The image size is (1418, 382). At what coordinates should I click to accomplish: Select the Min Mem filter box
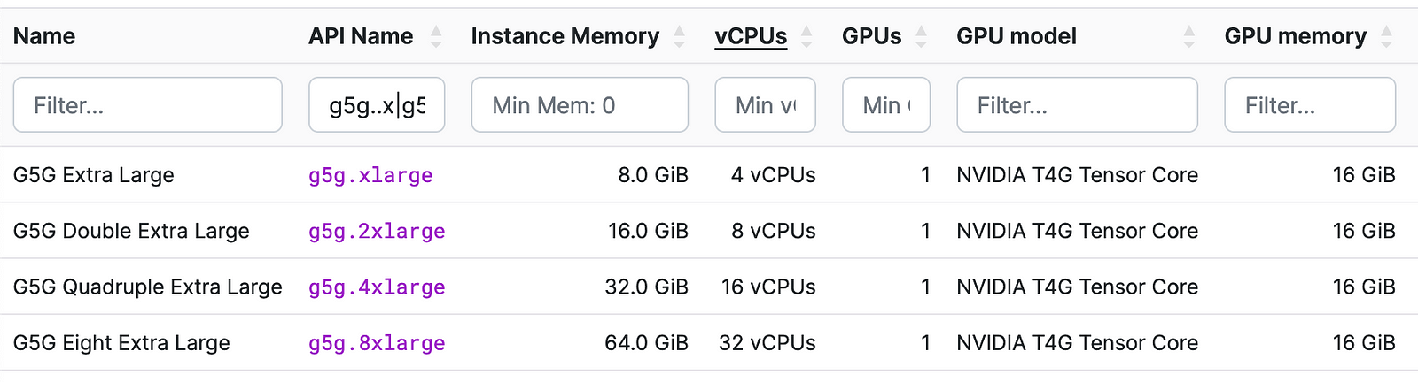coord(580,105)
